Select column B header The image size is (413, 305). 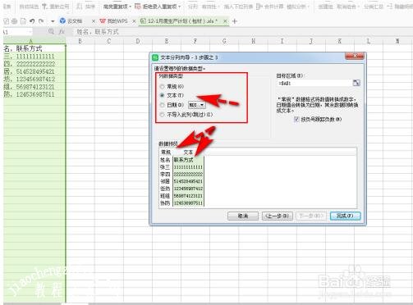[80, 41]
